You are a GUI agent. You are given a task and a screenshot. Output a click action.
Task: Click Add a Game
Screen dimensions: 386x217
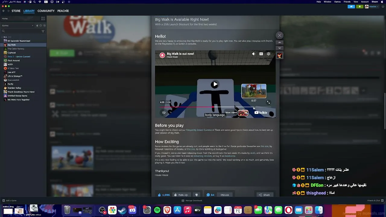coord(9,201)
